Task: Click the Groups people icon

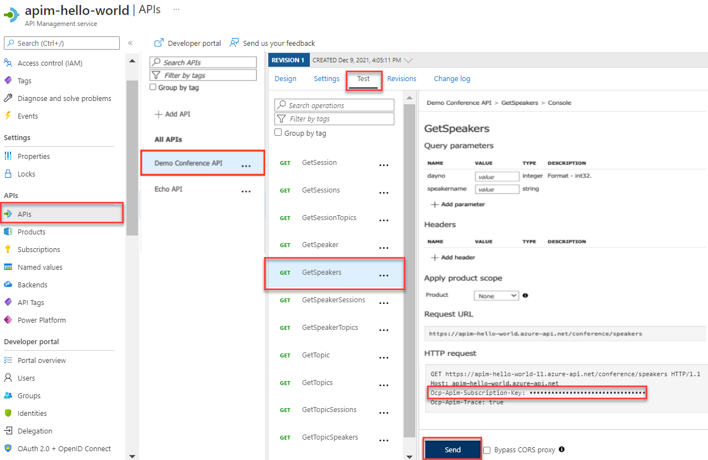Action: [8, 395]
